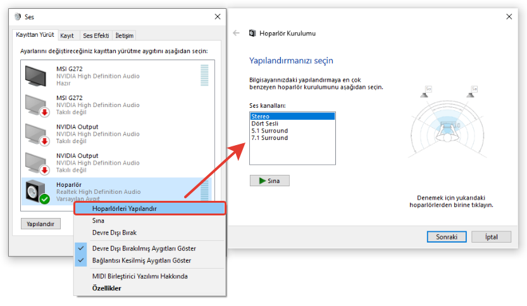Click the Sına test button
This screenshot has height=306, width=527.
click(270, 181)
